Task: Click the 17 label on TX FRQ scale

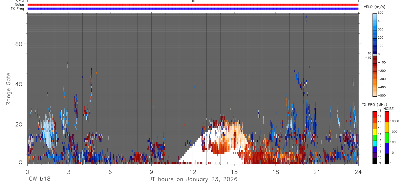Action: tap(379, 116)
